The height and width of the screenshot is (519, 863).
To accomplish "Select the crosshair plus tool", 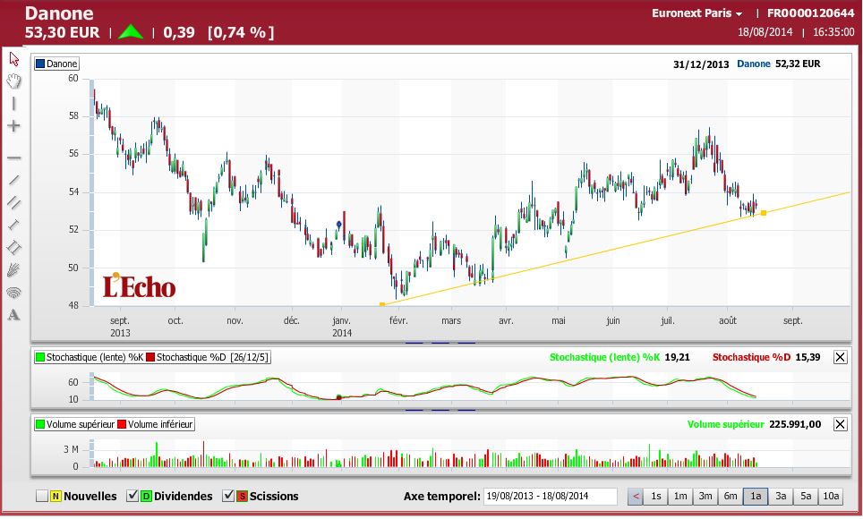I will click(13, 126).
